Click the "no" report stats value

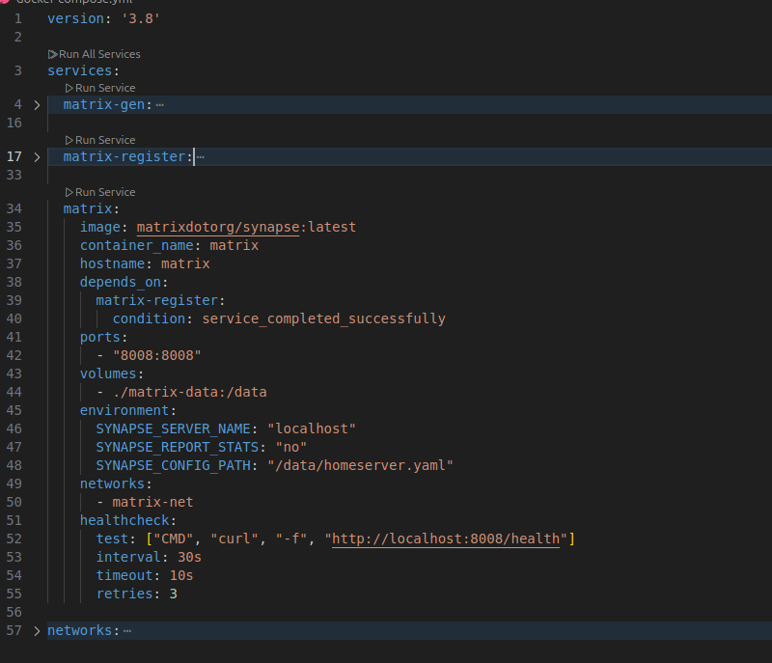point(291,448)
